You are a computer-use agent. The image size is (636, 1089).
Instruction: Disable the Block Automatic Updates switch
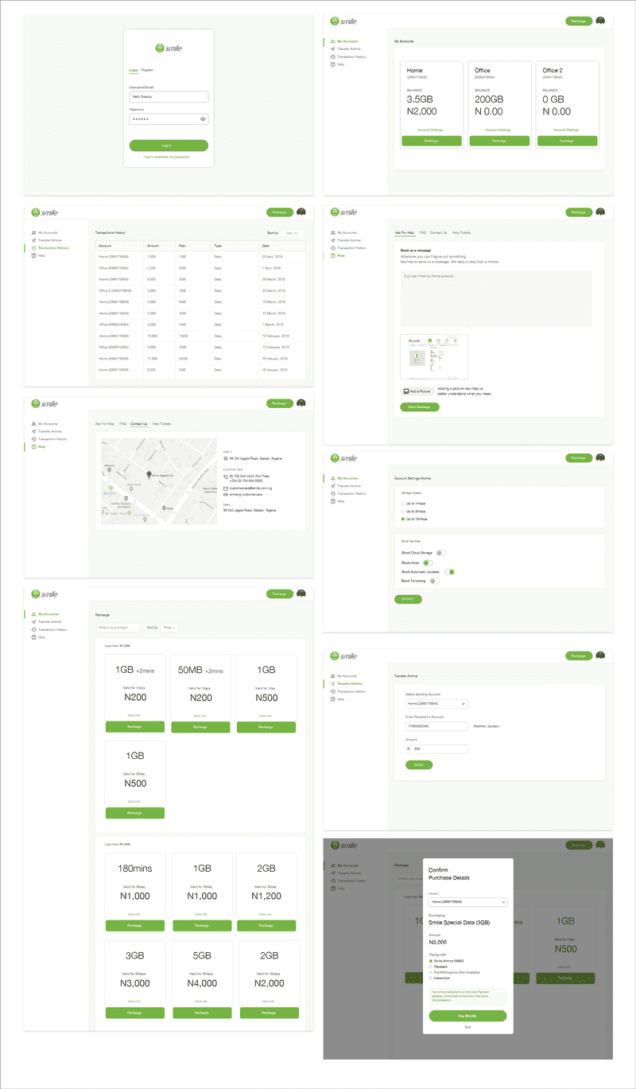pyautogui.click(x=449, y=572)
